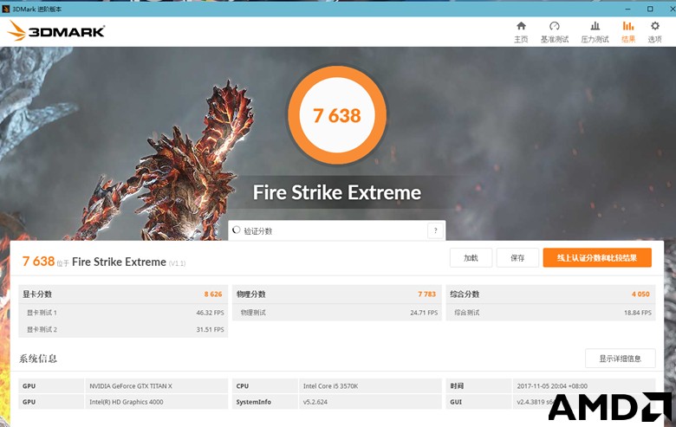Screen dimensions: 676x427
Task: Click the 物理测试 24.71 FPS row
Action: (x=337, y=313)
